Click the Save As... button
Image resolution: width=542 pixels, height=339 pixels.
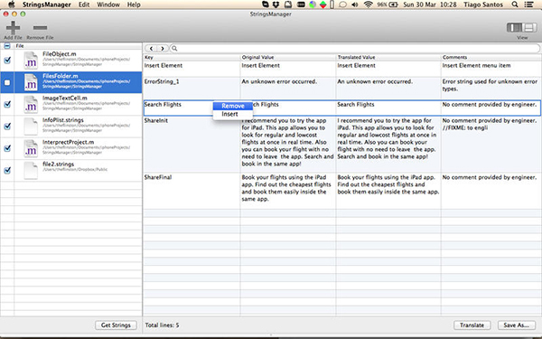[517, 325]
